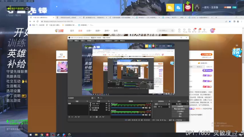The height and width of the screenshot is (137, 244).
Task: Add a new scene in OBS
Action: click(69, 117)
